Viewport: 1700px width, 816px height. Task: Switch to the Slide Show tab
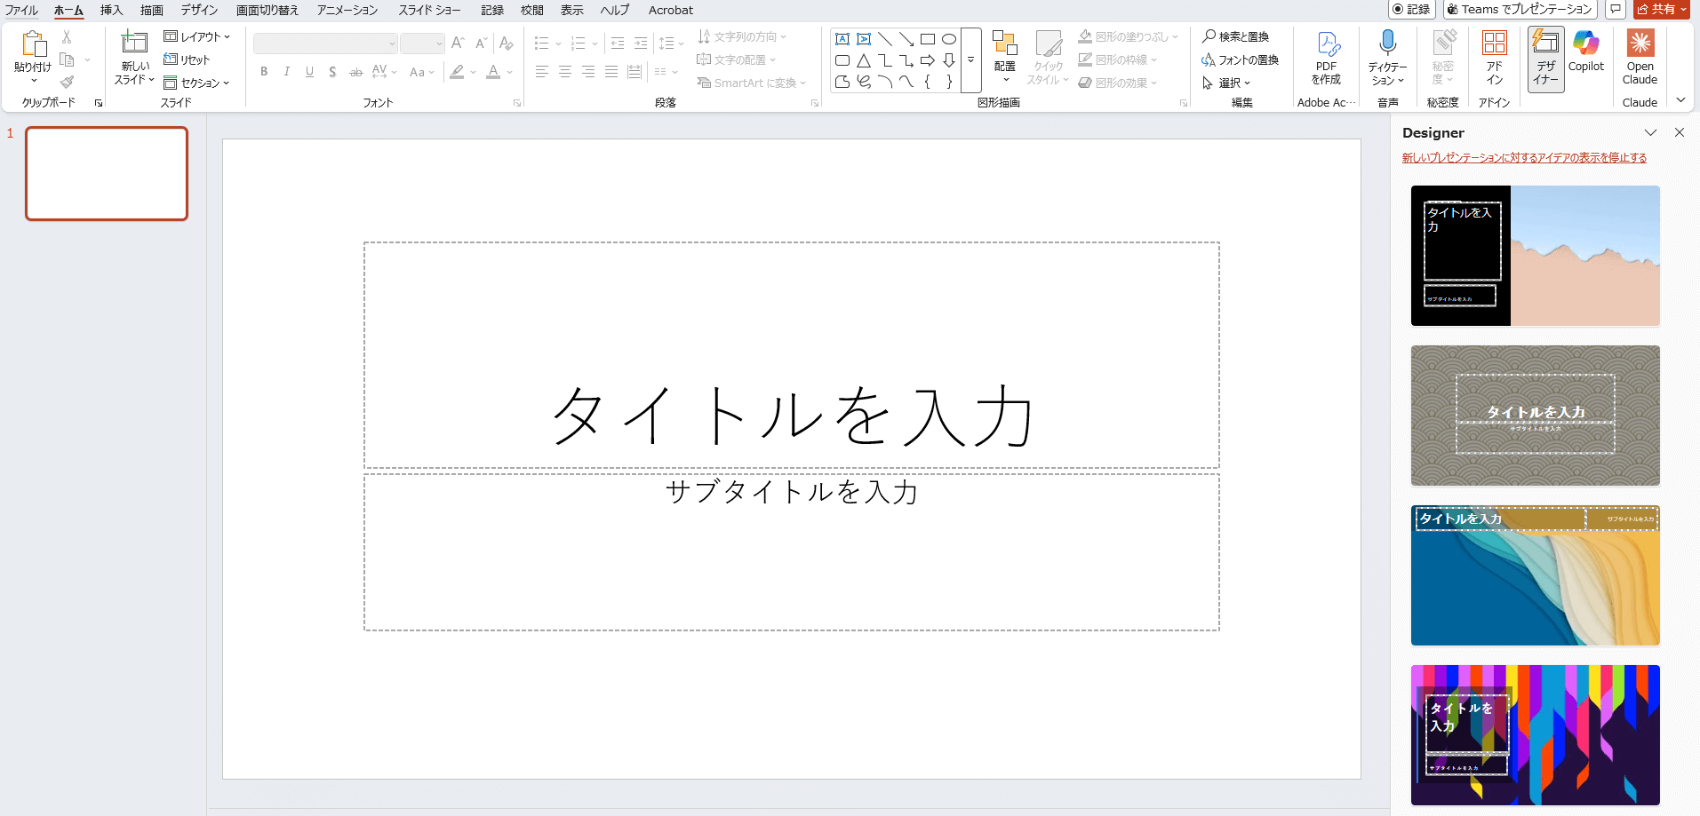(429, 10)
